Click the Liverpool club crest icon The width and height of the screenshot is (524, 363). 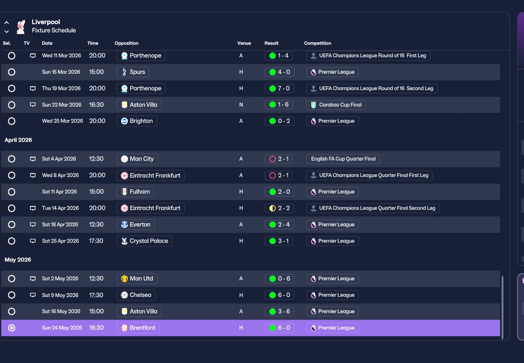(20, 26)
